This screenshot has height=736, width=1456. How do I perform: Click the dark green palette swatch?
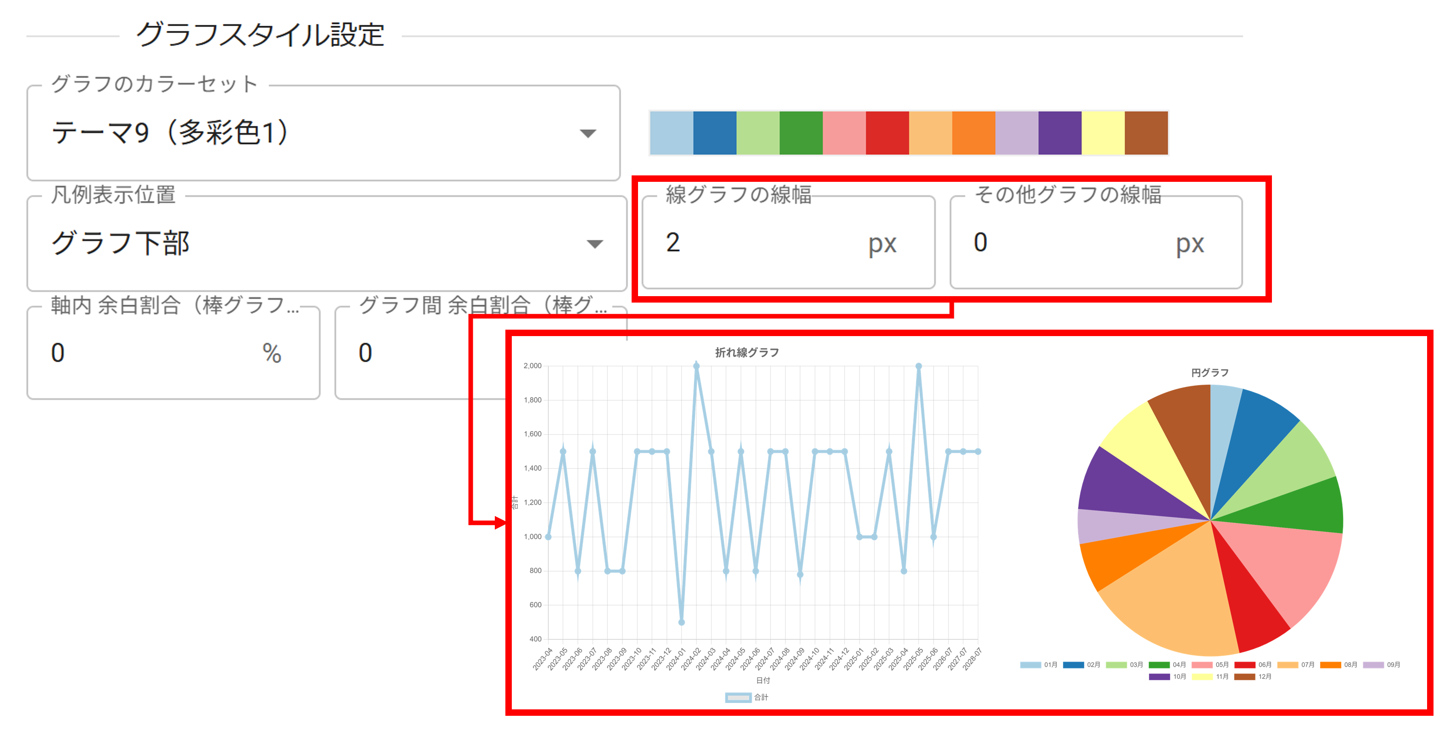[x=801, y=133]
